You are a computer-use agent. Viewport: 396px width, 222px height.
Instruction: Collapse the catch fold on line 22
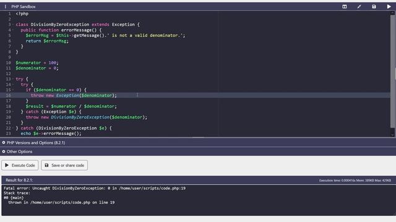pyautogui.click(x=13, y=128)
